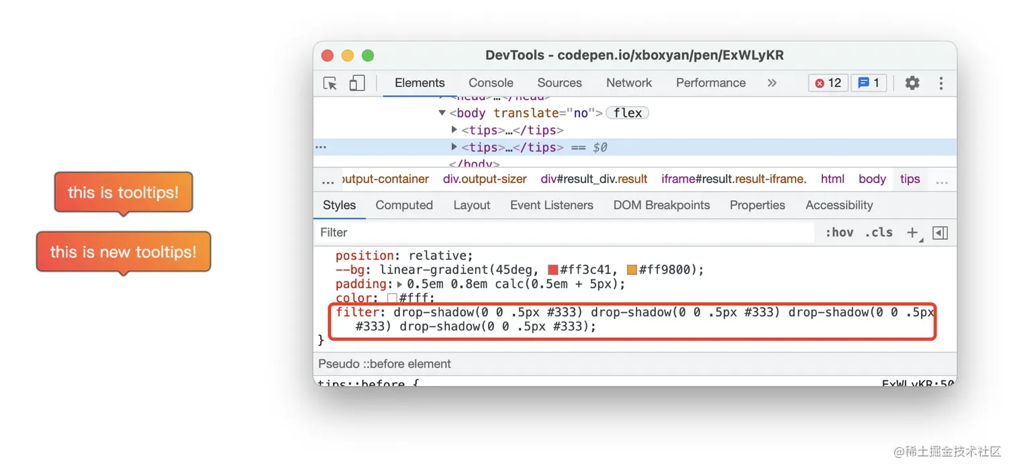The height and width of the screenshot is (472, 1015).
Task: Open the Computed sidebar tab
Action: coord(404,205)
